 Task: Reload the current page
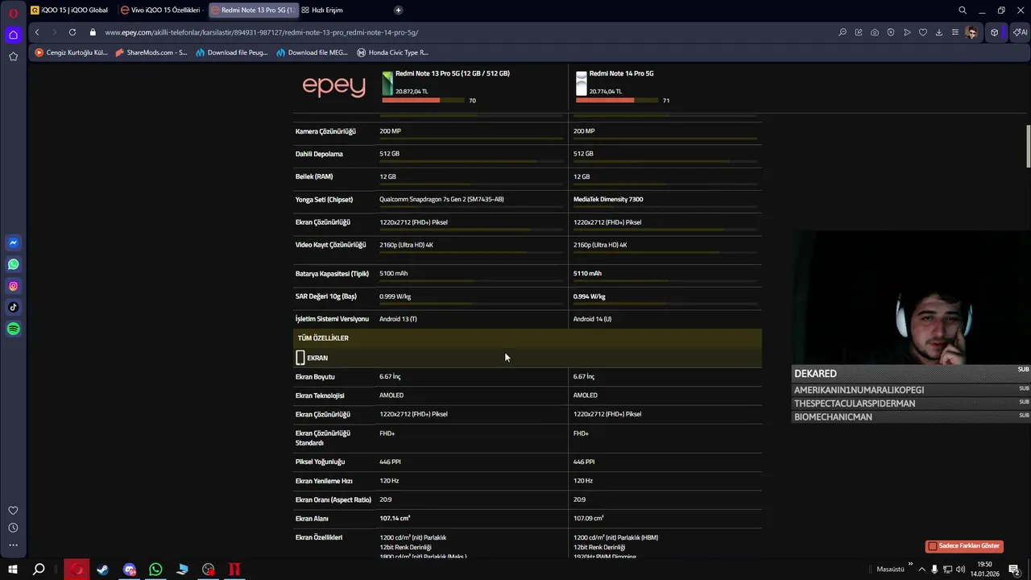point(72,32)
